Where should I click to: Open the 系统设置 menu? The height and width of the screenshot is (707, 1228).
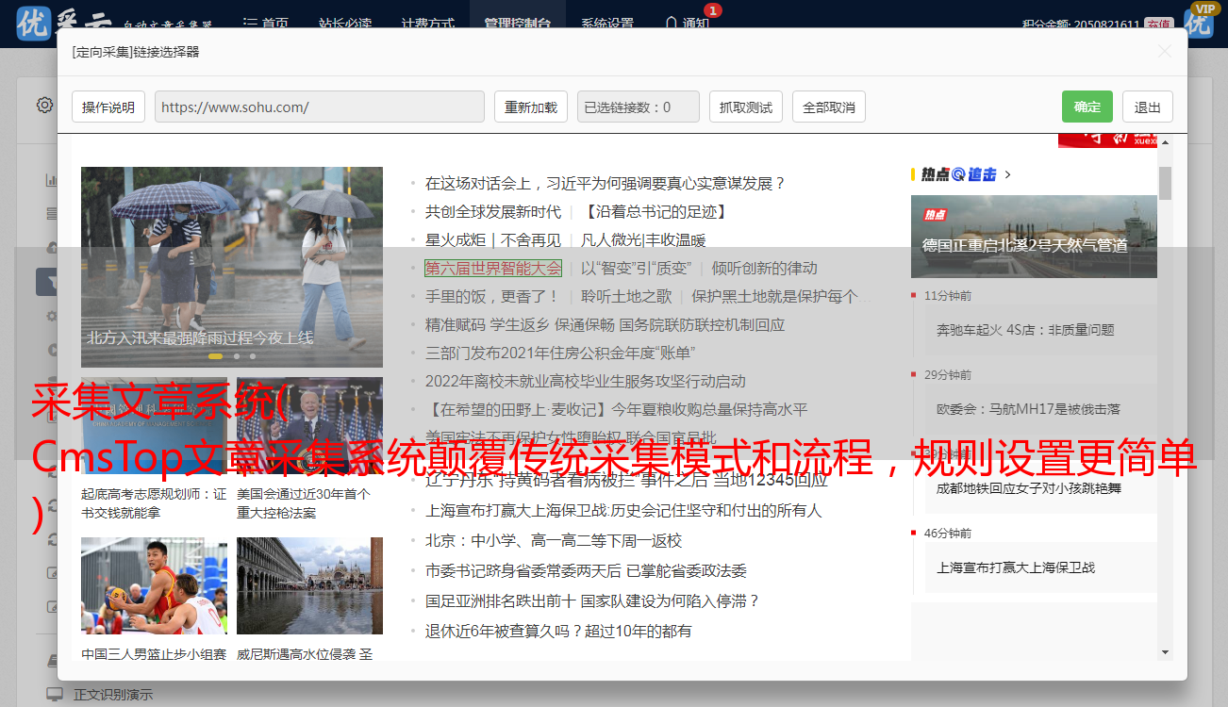point(607,24)
